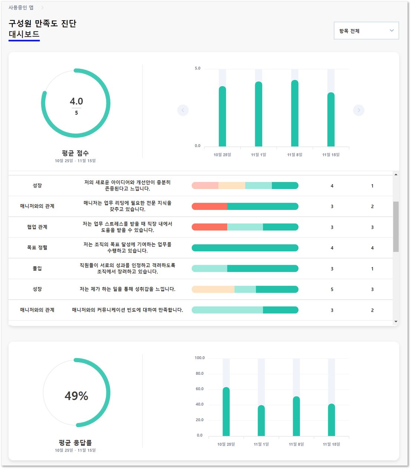Click the stacked distribution bar for 협업 관계
Screen dimensions: 411x469
click(x=244, y=227)
